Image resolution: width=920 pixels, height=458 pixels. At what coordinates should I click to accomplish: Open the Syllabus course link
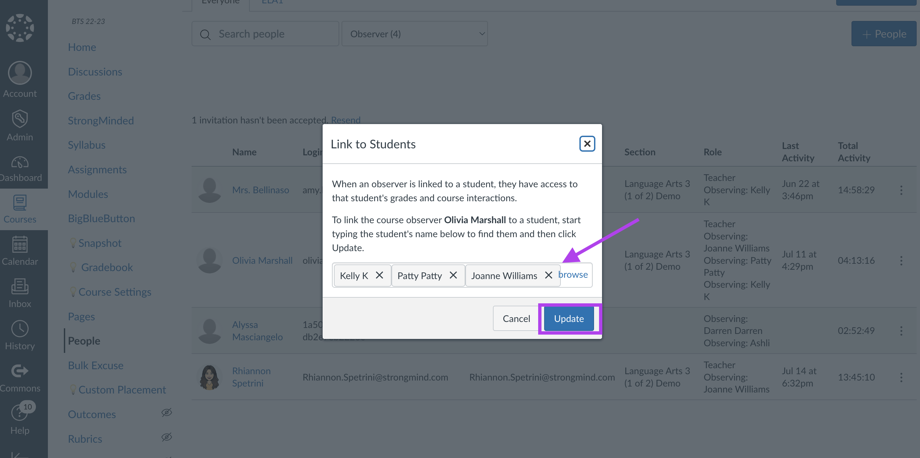[87, 145]
